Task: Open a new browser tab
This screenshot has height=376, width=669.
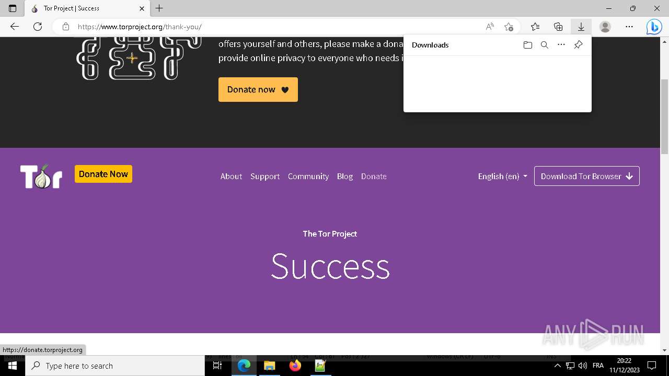Action: [x=159, y=8]
